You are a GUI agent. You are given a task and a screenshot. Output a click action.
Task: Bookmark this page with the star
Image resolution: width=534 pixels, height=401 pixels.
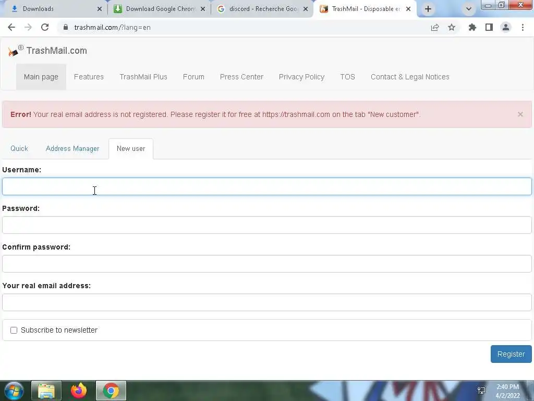(451, 27)
